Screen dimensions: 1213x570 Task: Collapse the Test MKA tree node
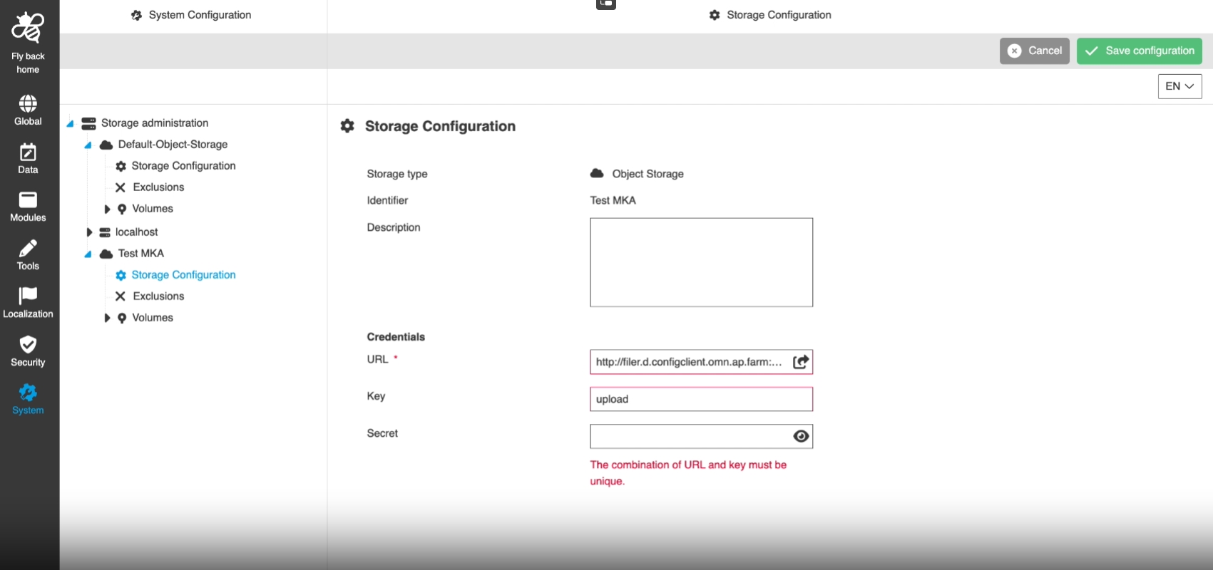coord(88,254)
